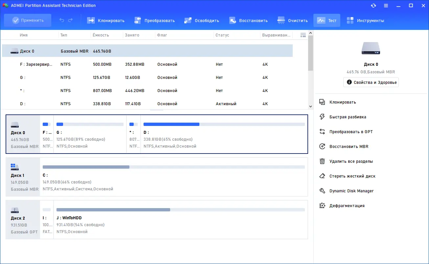Select the G: partition row in table
The image size is (429, 264).
(x=147, y=78)
